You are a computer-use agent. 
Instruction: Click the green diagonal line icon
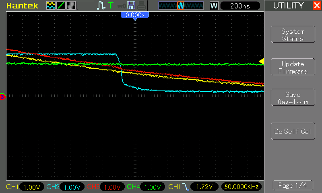61,6
